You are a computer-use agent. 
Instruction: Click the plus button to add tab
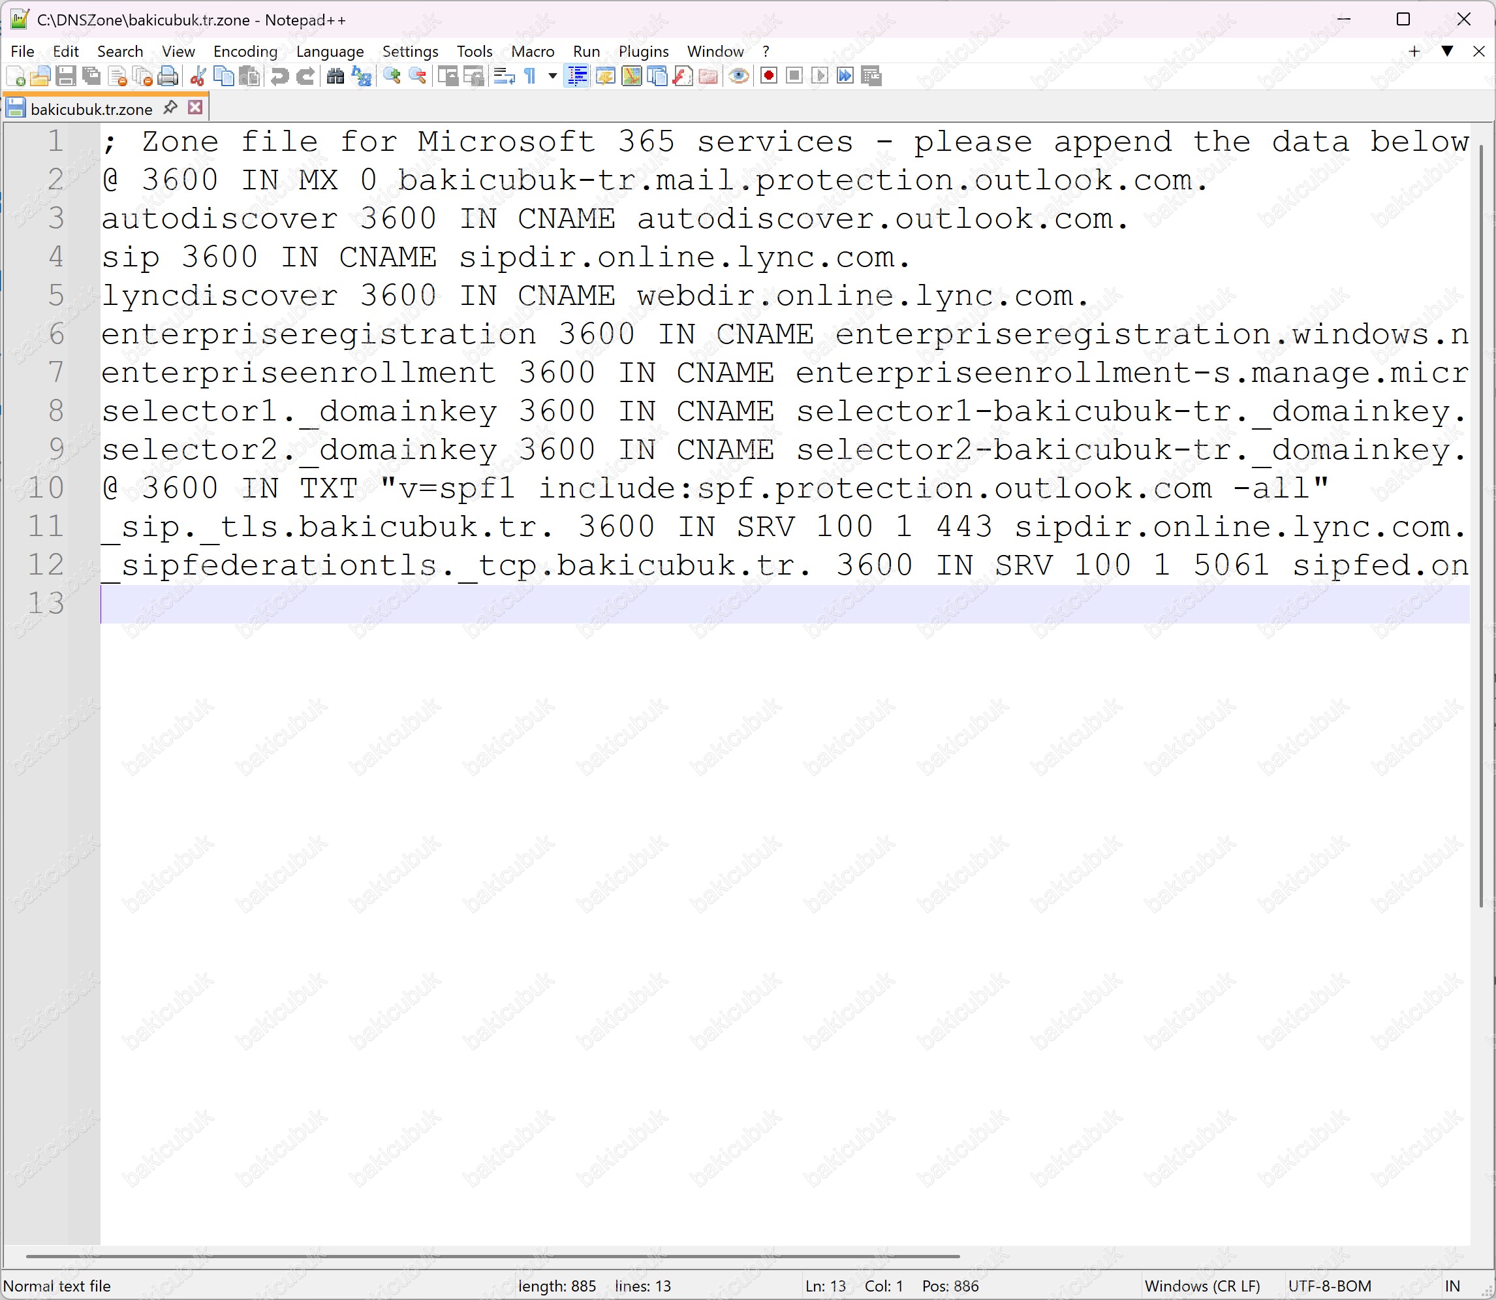[1414, 51]
